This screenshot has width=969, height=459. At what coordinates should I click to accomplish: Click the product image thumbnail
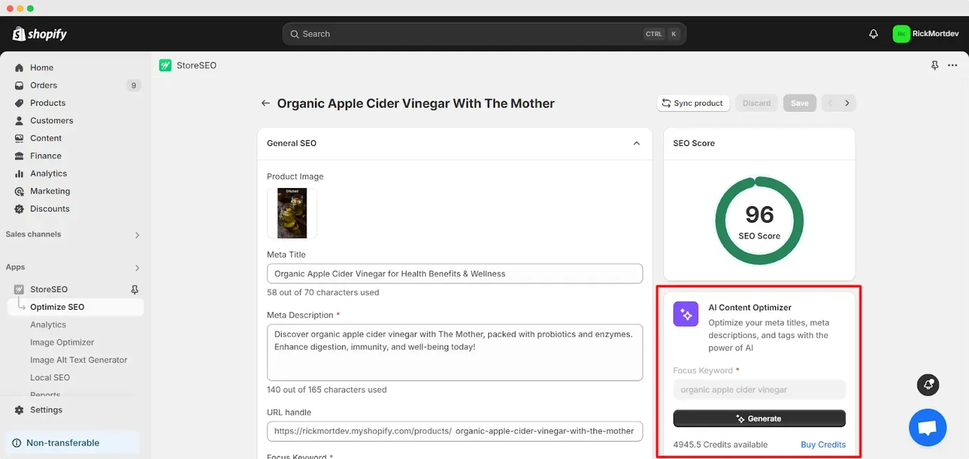coord(292,214)
